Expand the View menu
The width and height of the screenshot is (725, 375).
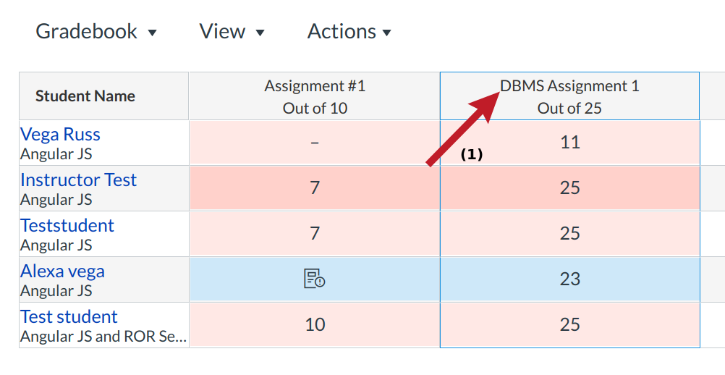click(232, 32)
